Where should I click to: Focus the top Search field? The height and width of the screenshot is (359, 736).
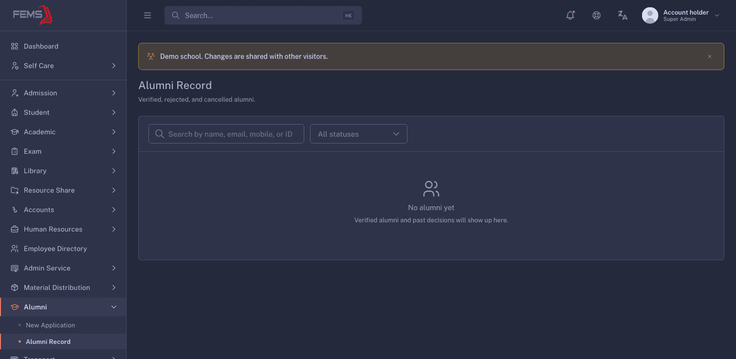(263, 16)
